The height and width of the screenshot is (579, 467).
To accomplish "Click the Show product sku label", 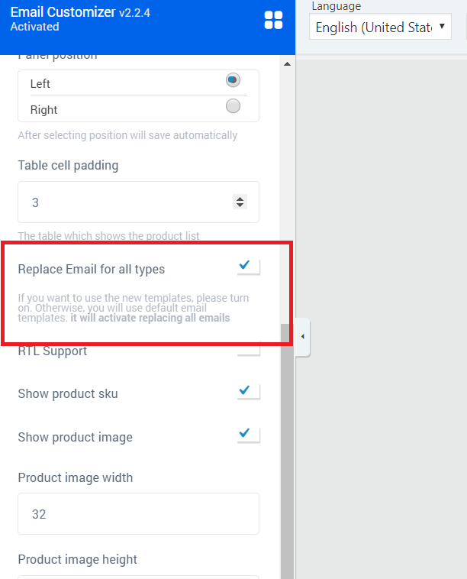I will (68, 393).
